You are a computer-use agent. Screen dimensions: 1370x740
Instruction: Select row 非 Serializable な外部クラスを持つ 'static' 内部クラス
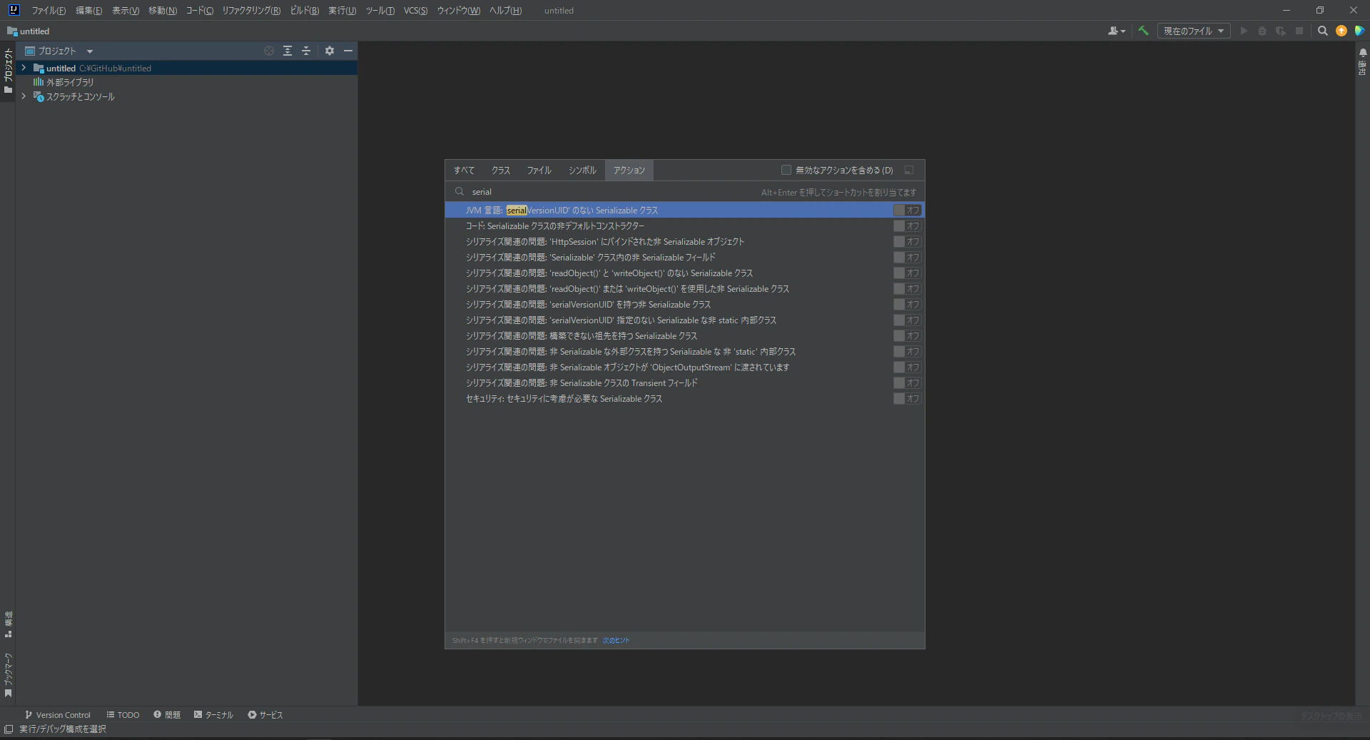[x=685, y=352]
